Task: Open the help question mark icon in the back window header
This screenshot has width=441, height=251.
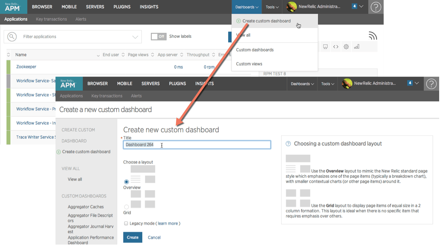Action: [376, 7]
